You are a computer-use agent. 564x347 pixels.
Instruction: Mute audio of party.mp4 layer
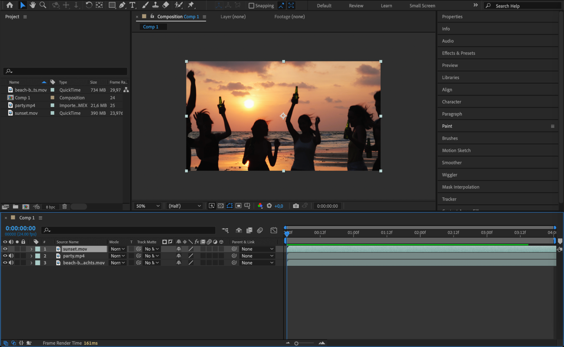click(x=11, y=256)
